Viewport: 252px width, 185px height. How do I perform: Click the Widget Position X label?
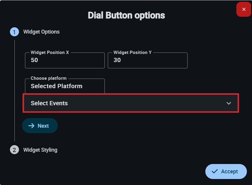click(50, 52)
